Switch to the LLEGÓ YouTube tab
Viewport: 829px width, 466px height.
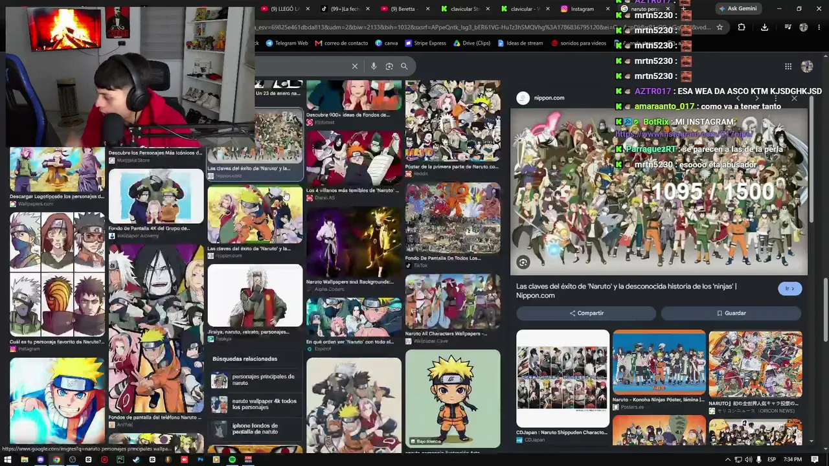(285, 9)
